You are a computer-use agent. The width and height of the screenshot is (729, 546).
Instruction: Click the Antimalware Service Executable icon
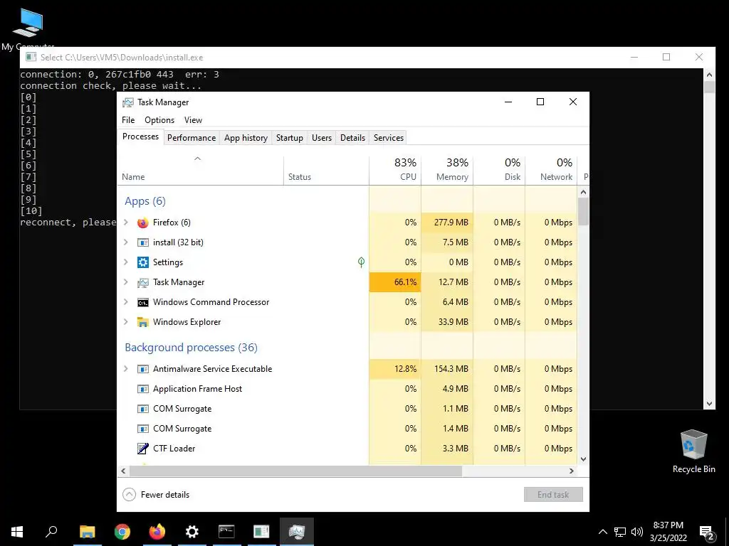pos(142,369)
